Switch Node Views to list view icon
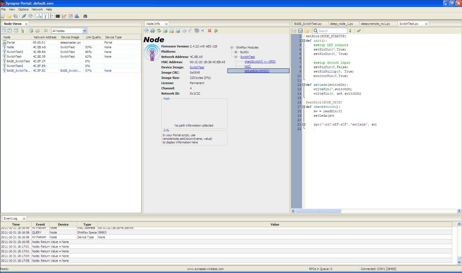The width and height of the screenshot is (462, 273). click(x=16, y=31)
